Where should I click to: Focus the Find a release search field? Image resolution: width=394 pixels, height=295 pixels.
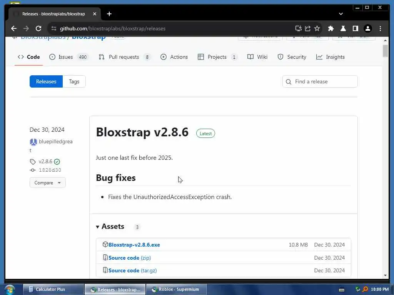coord(320,81)
